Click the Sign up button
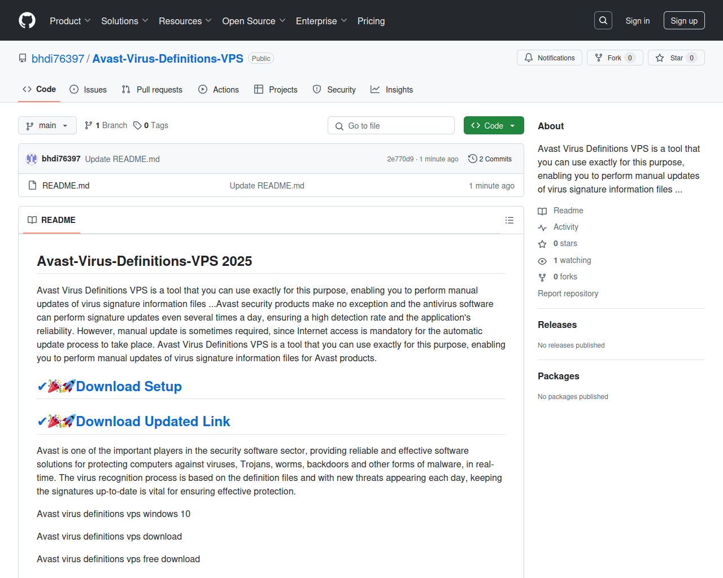723x578 pixels. pos(684,21)
